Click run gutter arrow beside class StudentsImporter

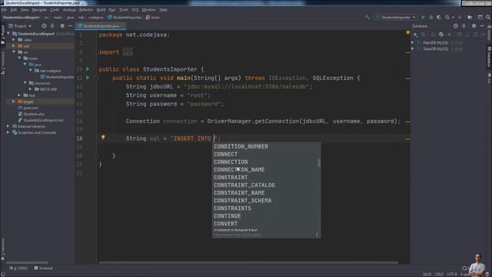(88, 69)
